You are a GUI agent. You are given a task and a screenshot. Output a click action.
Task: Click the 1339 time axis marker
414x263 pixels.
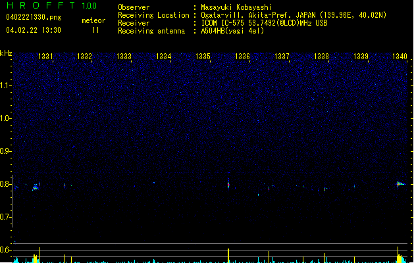tap(361, 57)
